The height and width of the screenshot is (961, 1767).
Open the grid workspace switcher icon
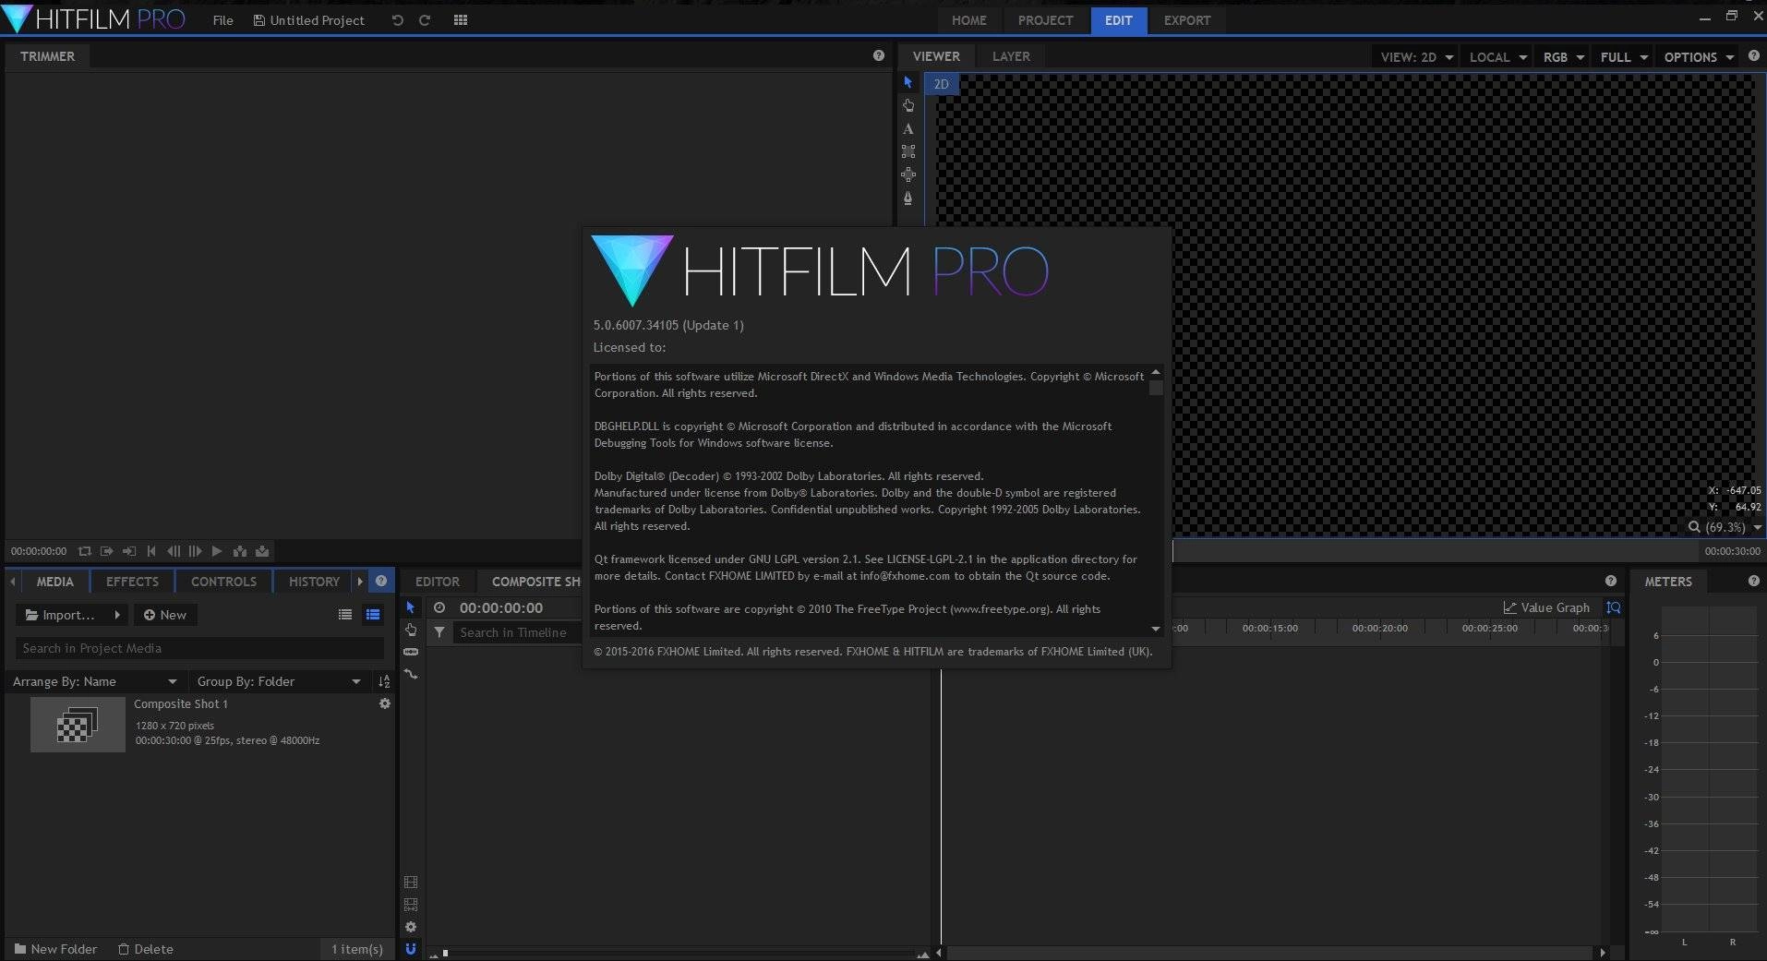pyautogui.click(x=461, y=20)
